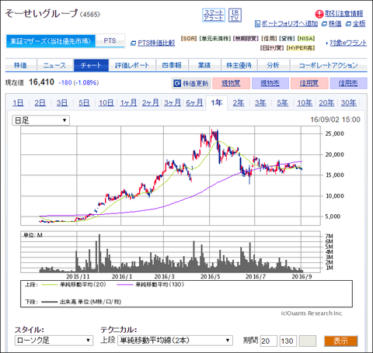Select 3日 chart period
The image size is (373, 353).
62,103
